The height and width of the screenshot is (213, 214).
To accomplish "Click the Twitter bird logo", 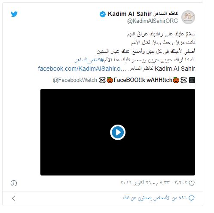I will [x=14, y=14].
